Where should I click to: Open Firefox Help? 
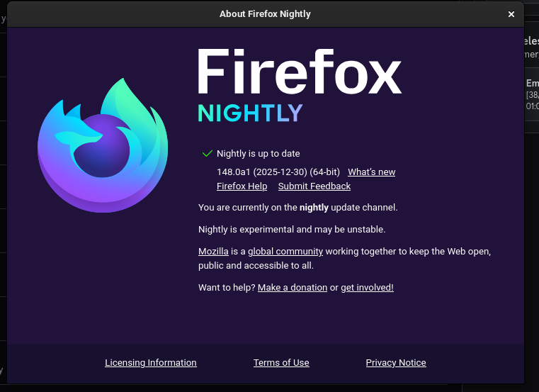point(242,186)
